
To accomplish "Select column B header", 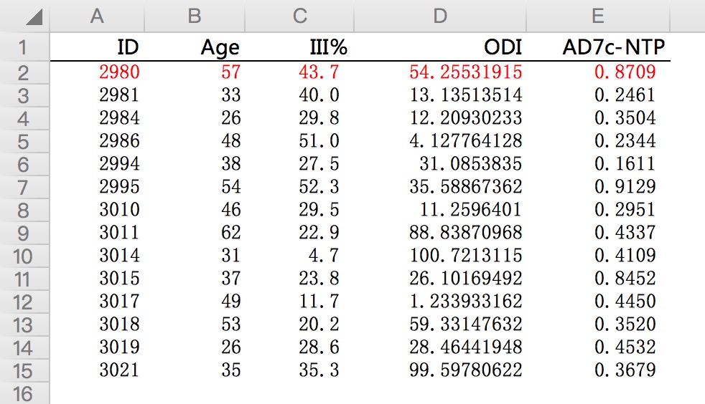I will click(195, 16).
